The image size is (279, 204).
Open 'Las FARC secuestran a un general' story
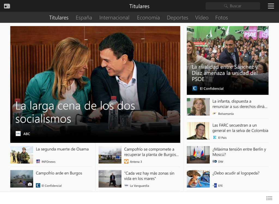[240, 128]
